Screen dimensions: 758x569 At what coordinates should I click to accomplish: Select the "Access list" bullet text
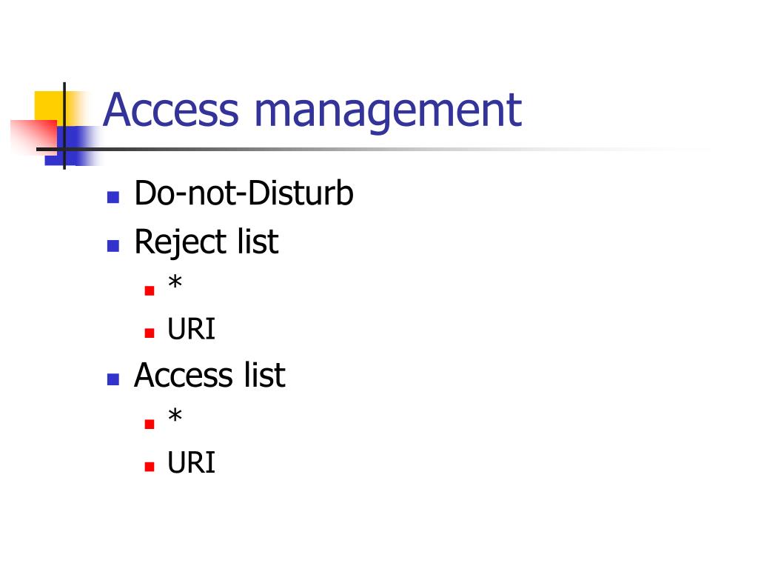(x=209, y=375)
